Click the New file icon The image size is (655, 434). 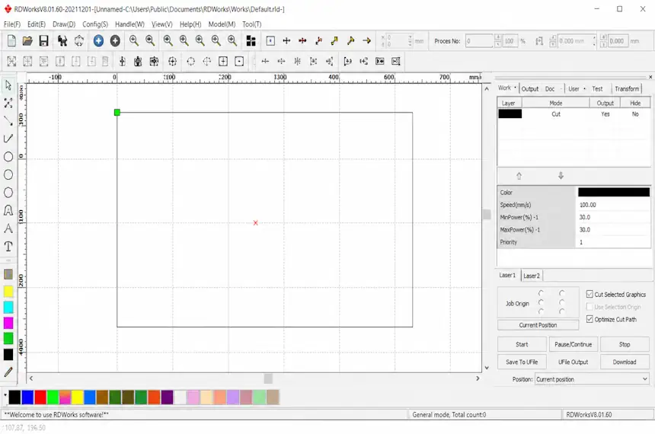11,40
